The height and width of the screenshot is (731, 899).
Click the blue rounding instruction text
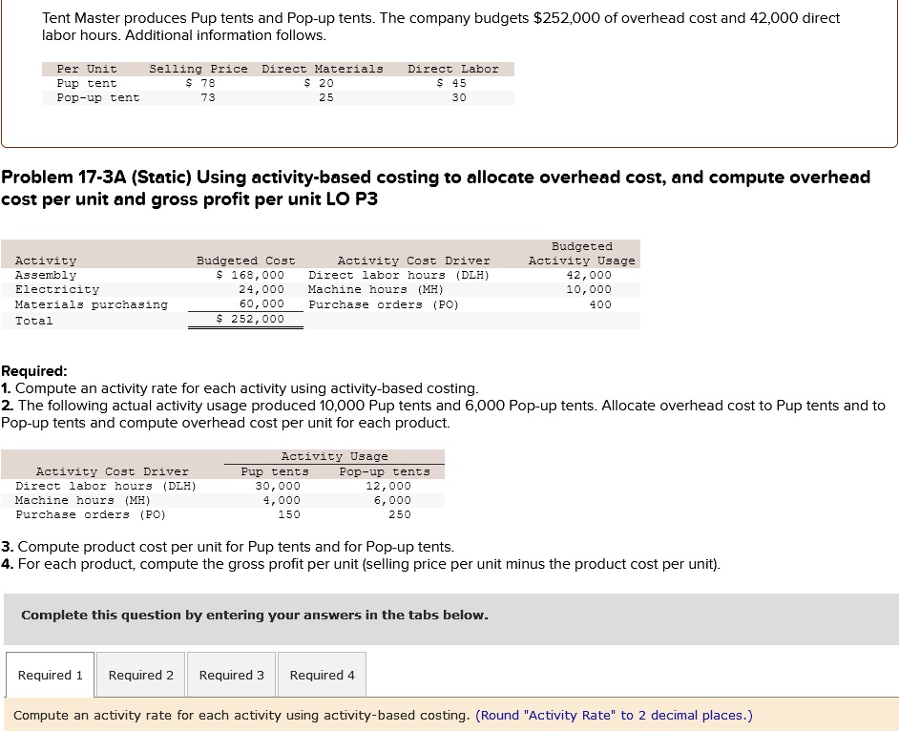click(x=614, y=715)
